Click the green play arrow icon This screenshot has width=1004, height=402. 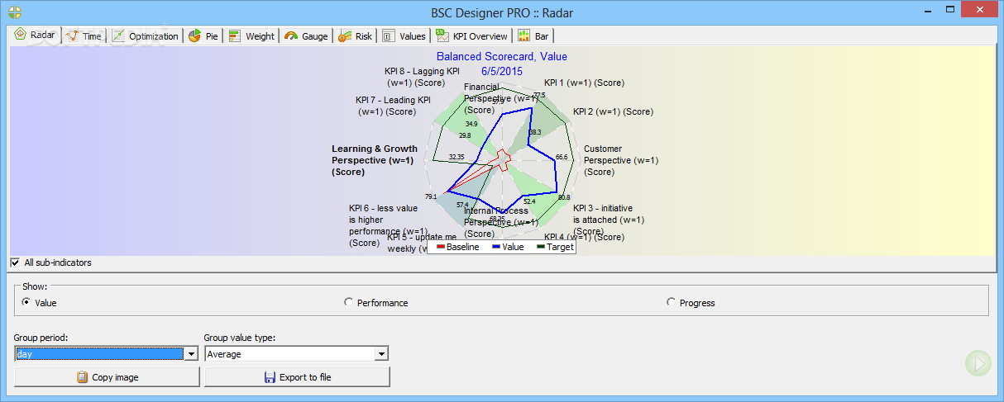pos(978,362)
